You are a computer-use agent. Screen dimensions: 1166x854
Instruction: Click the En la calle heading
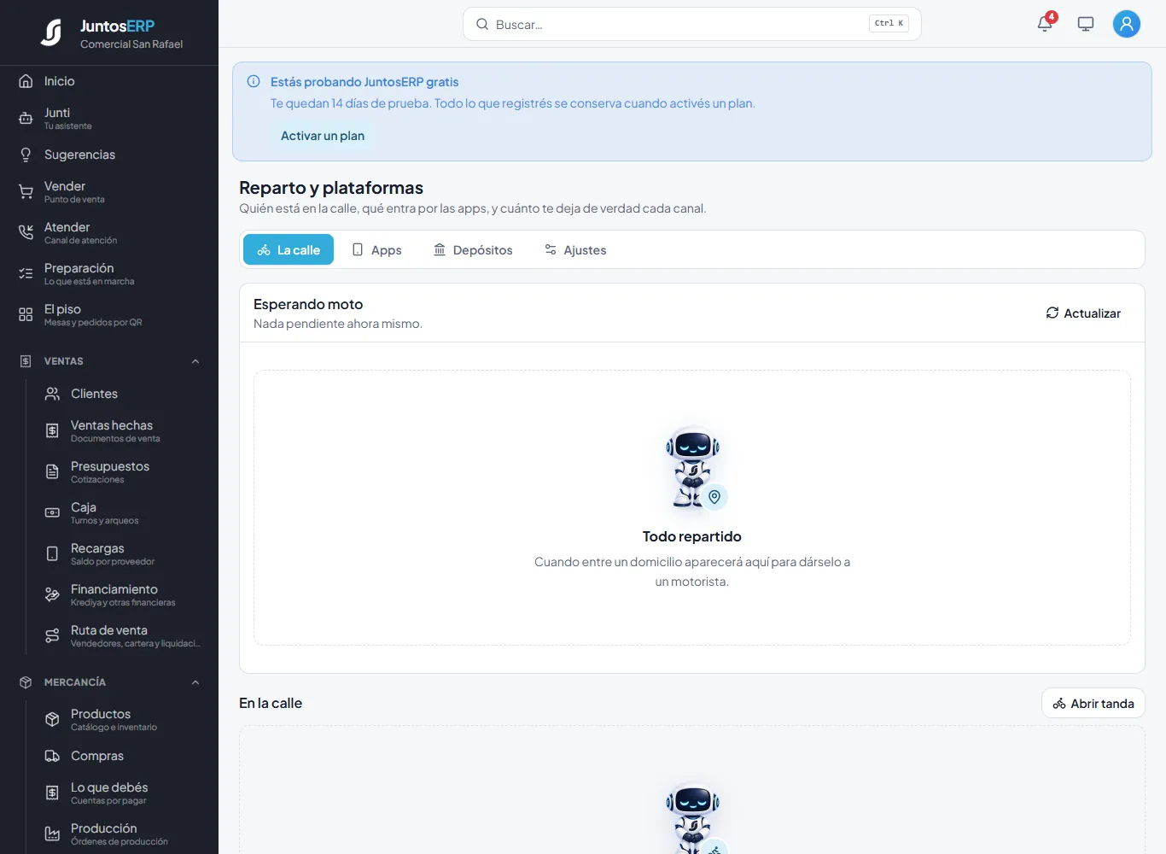pos(271,704)
